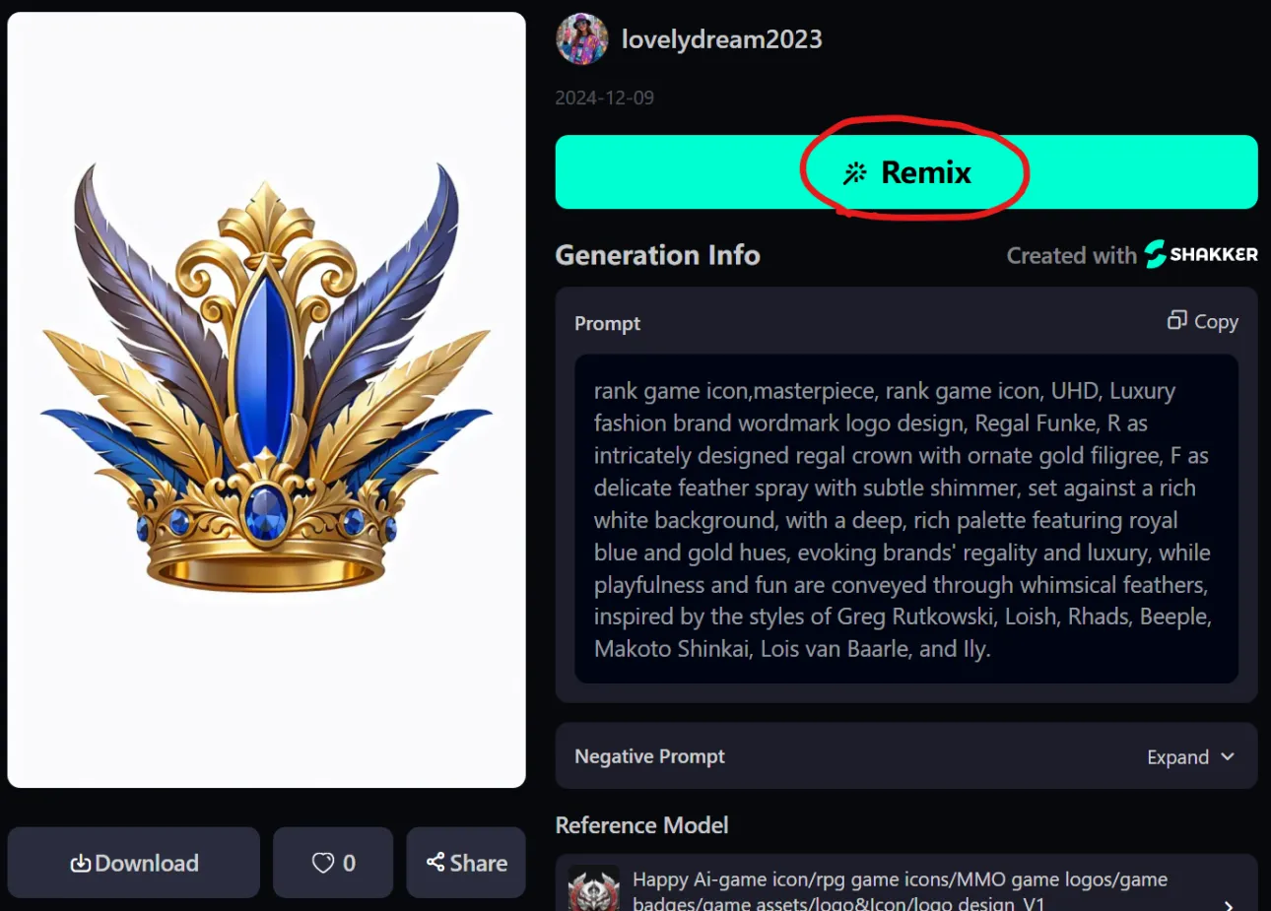The height and width of the screenshot is (911, 1271).
Task: Click the copy icon next to Prompt
Action: click(x=1176, y=320)
